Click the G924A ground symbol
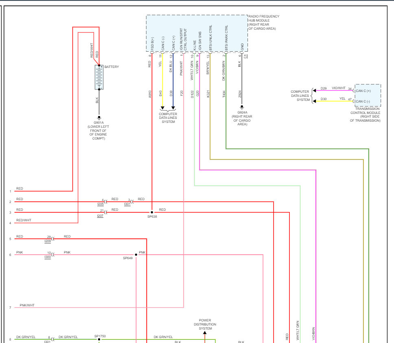 [x=242, y=107]
